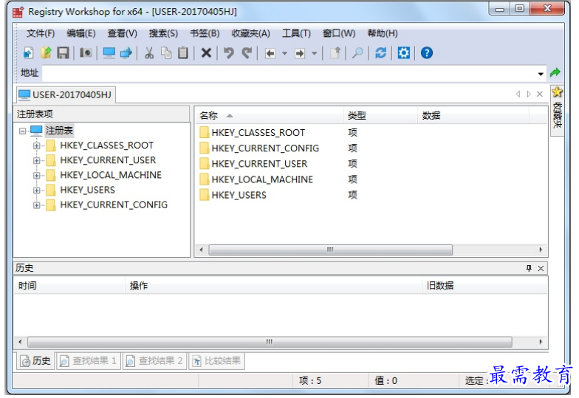The image size is (579, 398).
Task: Sort list by 名称 column header
Action: 269,115
